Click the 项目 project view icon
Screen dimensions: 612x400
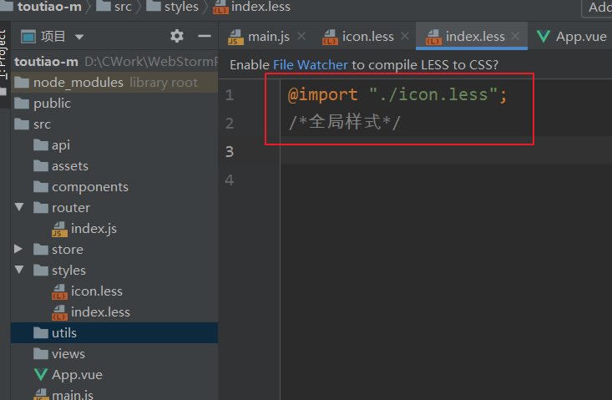click(x=28, y=37)
